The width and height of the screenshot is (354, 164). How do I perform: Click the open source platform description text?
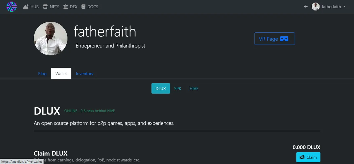tap(104, 123)
